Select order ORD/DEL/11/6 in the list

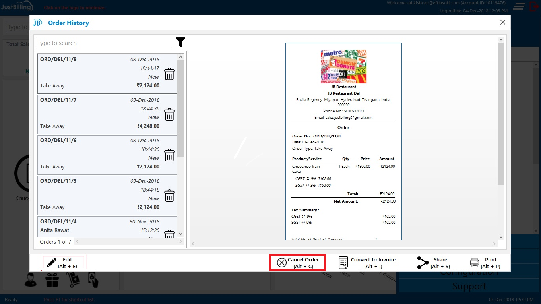107,155
